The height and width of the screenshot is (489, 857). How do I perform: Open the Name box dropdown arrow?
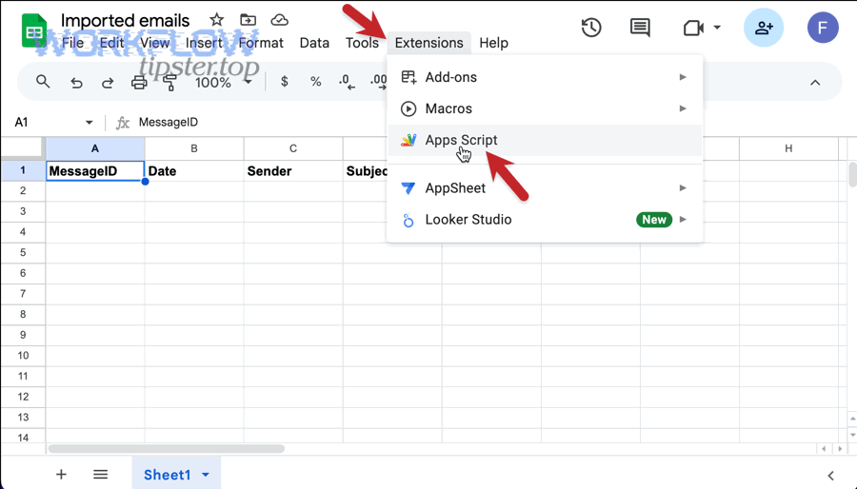(x=90, y=122)
